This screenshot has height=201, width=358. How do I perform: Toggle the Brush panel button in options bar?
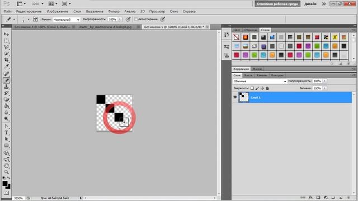[x=35, y=20]
